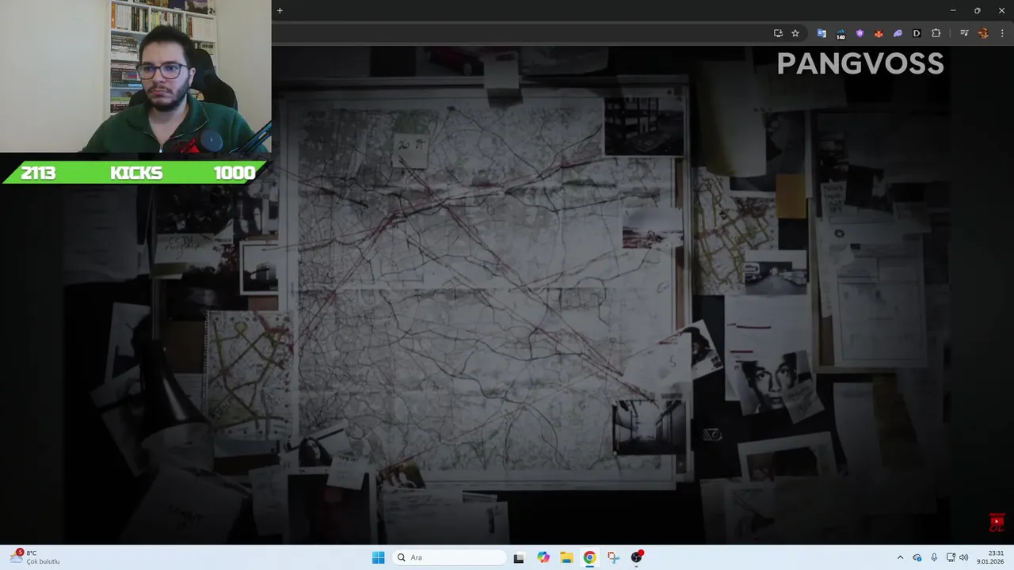Click the green KICKS counter bar
This screenshot has width=1014, height=570.
[135, 173]
